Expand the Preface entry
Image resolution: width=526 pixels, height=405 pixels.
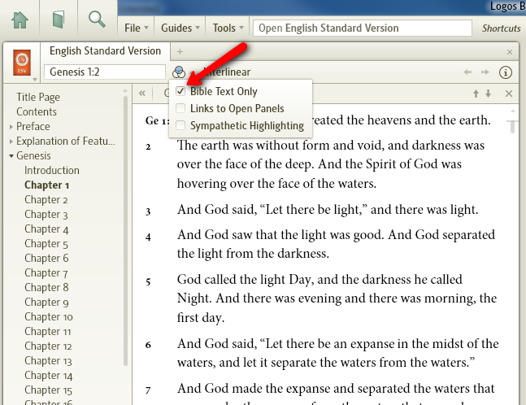11,127
